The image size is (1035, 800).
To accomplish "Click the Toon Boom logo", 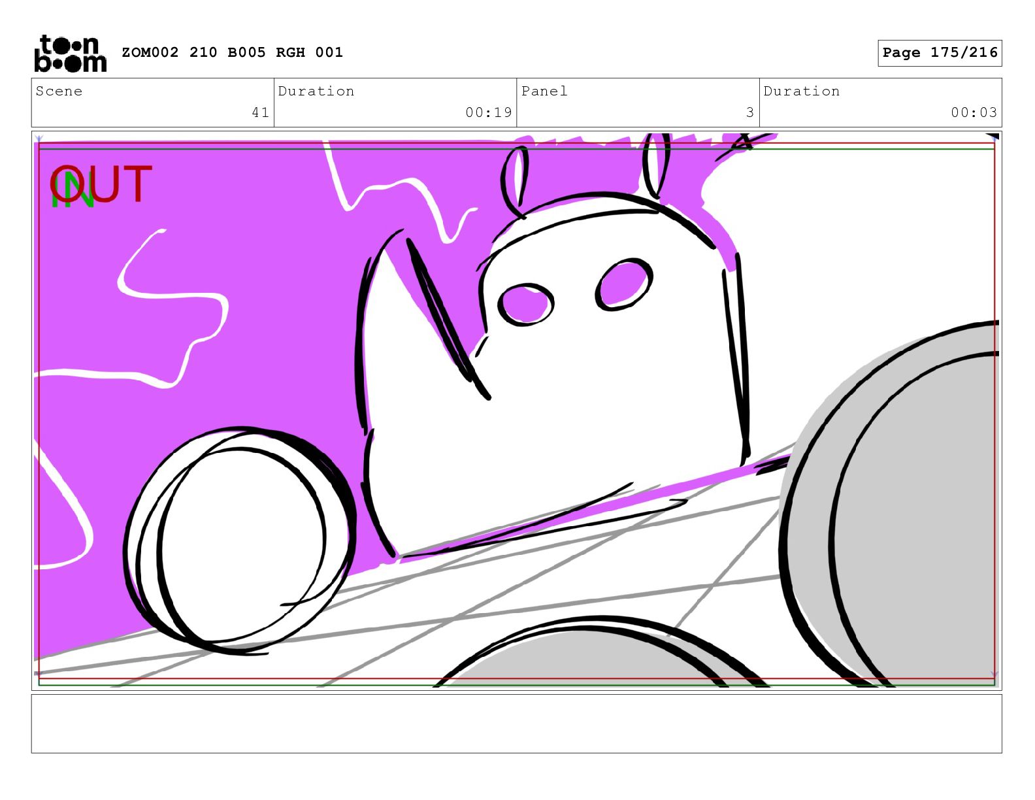I will click(70, 53).
